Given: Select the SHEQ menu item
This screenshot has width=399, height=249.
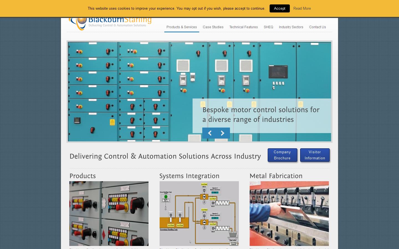Looking at the screenshot, I should tap(268, 27).
